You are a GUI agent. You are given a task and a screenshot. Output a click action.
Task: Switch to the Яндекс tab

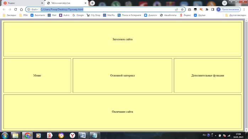22,3
